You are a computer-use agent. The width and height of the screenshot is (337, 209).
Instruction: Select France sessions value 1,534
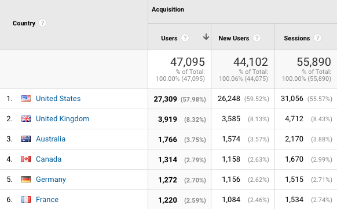(294, 200)
